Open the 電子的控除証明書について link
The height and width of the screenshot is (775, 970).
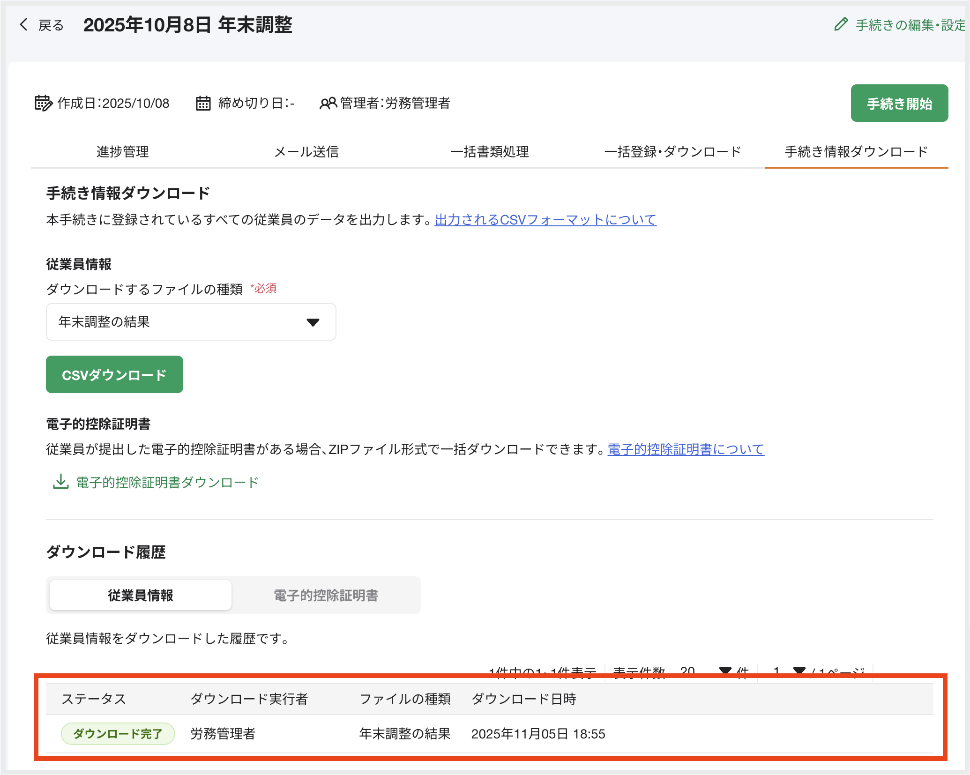coord(686,449)
